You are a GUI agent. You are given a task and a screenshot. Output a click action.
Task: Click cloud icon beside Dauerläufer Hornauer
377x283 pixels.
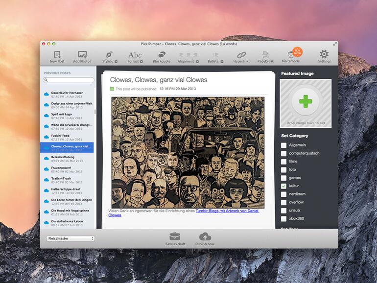(x=47, y=94)
